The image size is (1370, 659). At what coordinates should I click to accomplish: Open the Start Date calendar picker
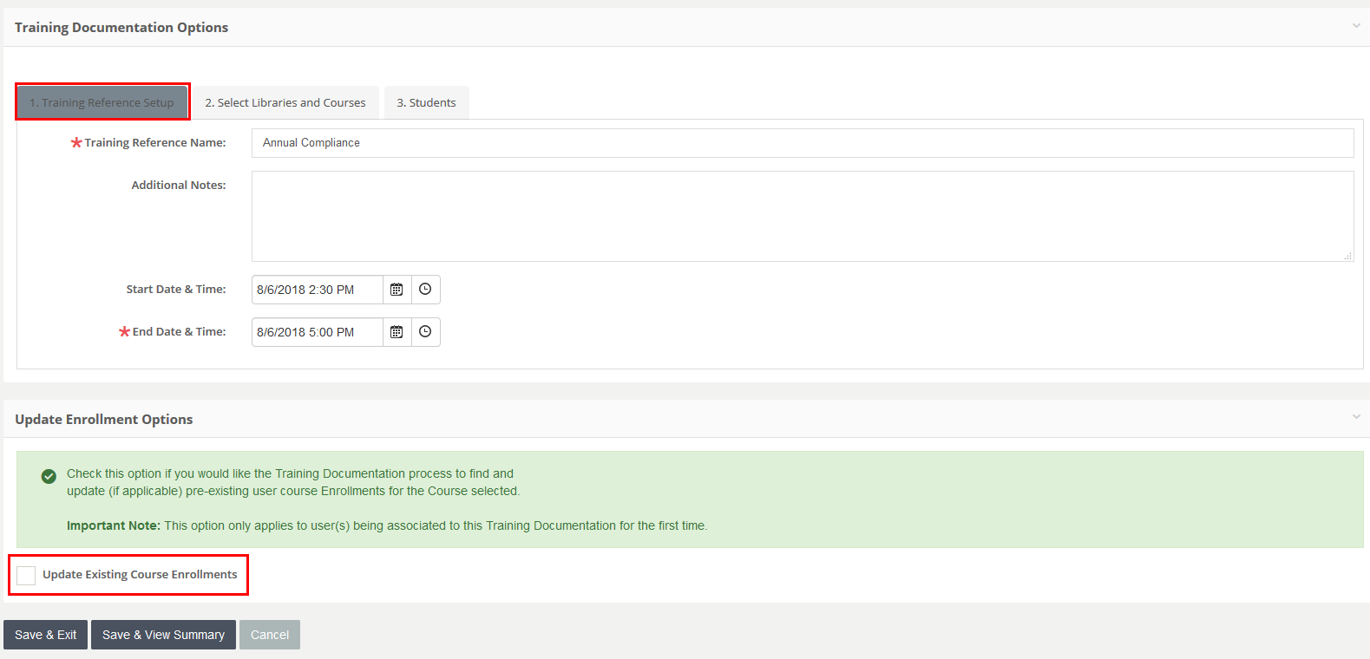[397, 290]
